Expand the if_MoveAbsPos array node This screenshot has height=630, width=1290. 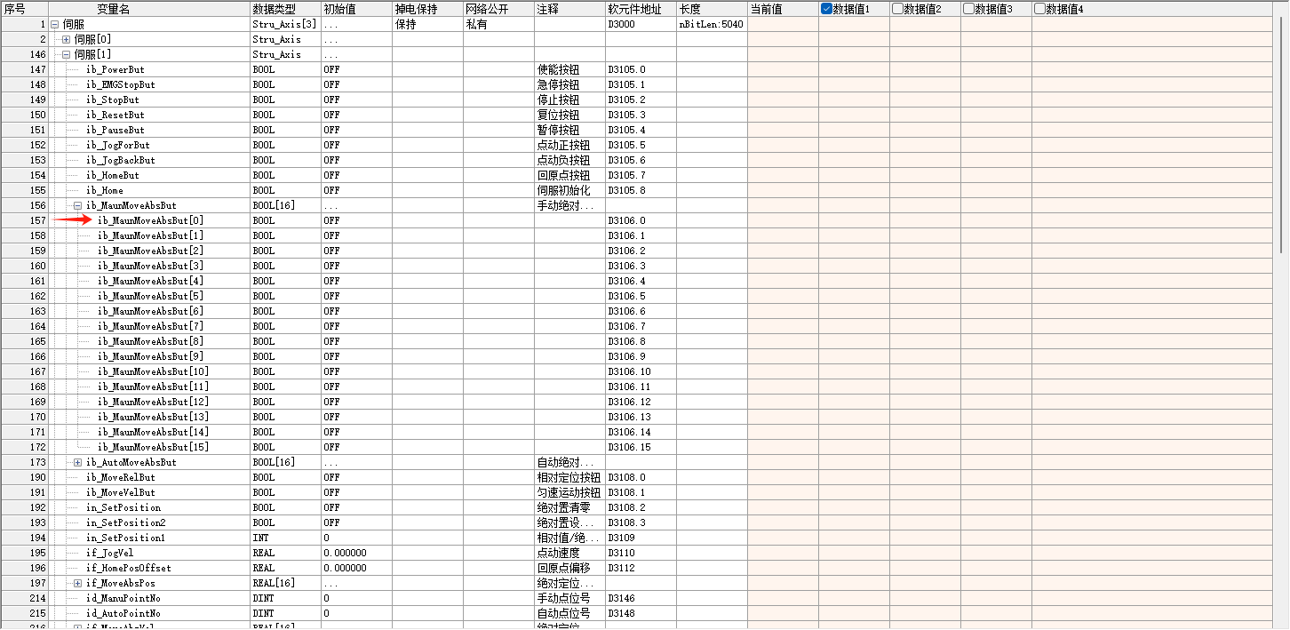(77, 584)
